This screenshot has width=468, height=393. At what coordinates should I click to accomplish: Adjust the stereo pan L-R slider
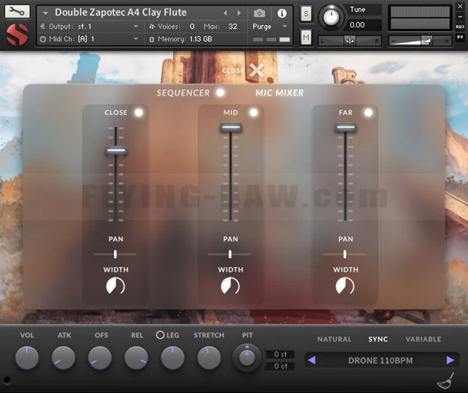(x=349, y=41)
